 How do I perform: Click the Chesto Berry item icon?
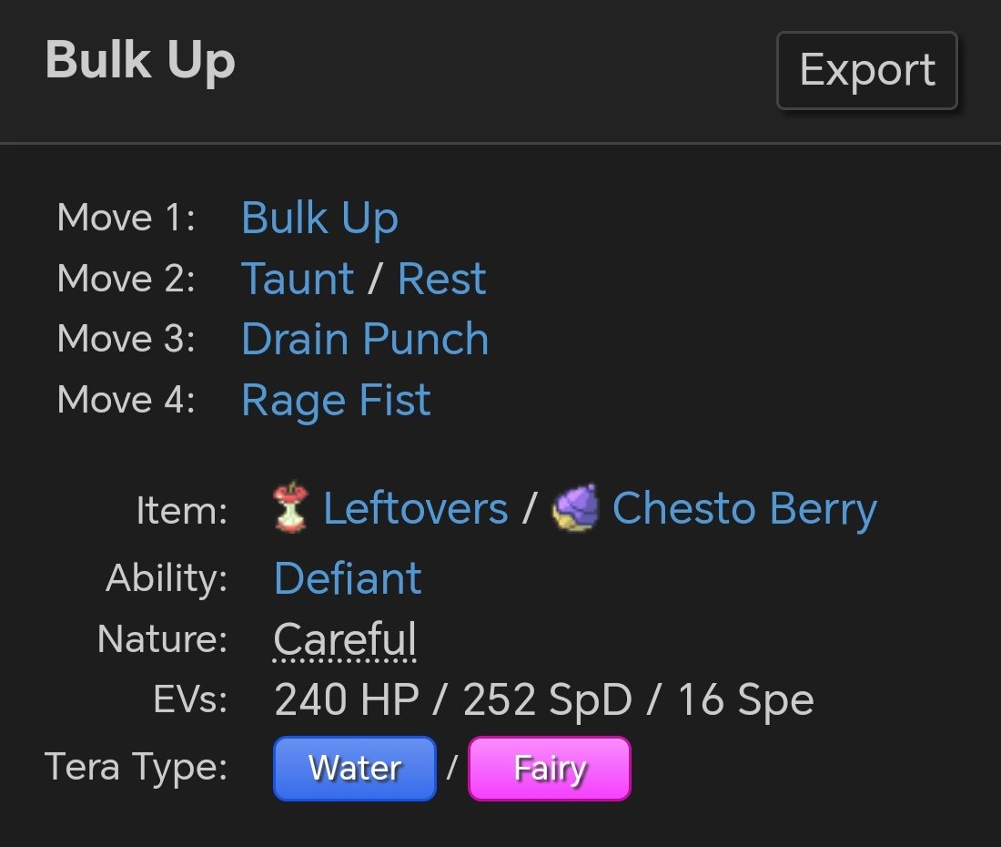576,508
